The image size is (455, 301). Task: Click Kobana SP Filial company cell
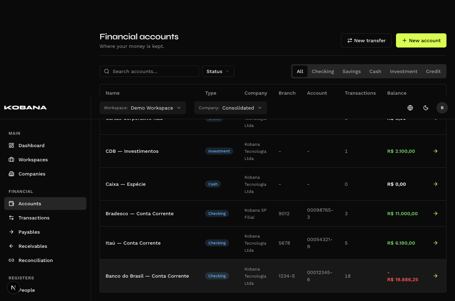(x=256, y=213)
